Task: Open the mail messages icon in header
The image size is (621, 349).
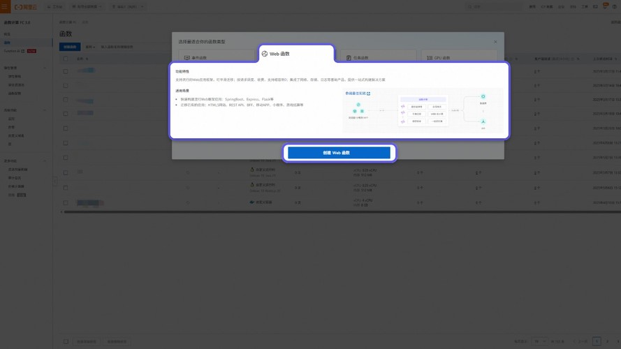Action: click(595, 6)
